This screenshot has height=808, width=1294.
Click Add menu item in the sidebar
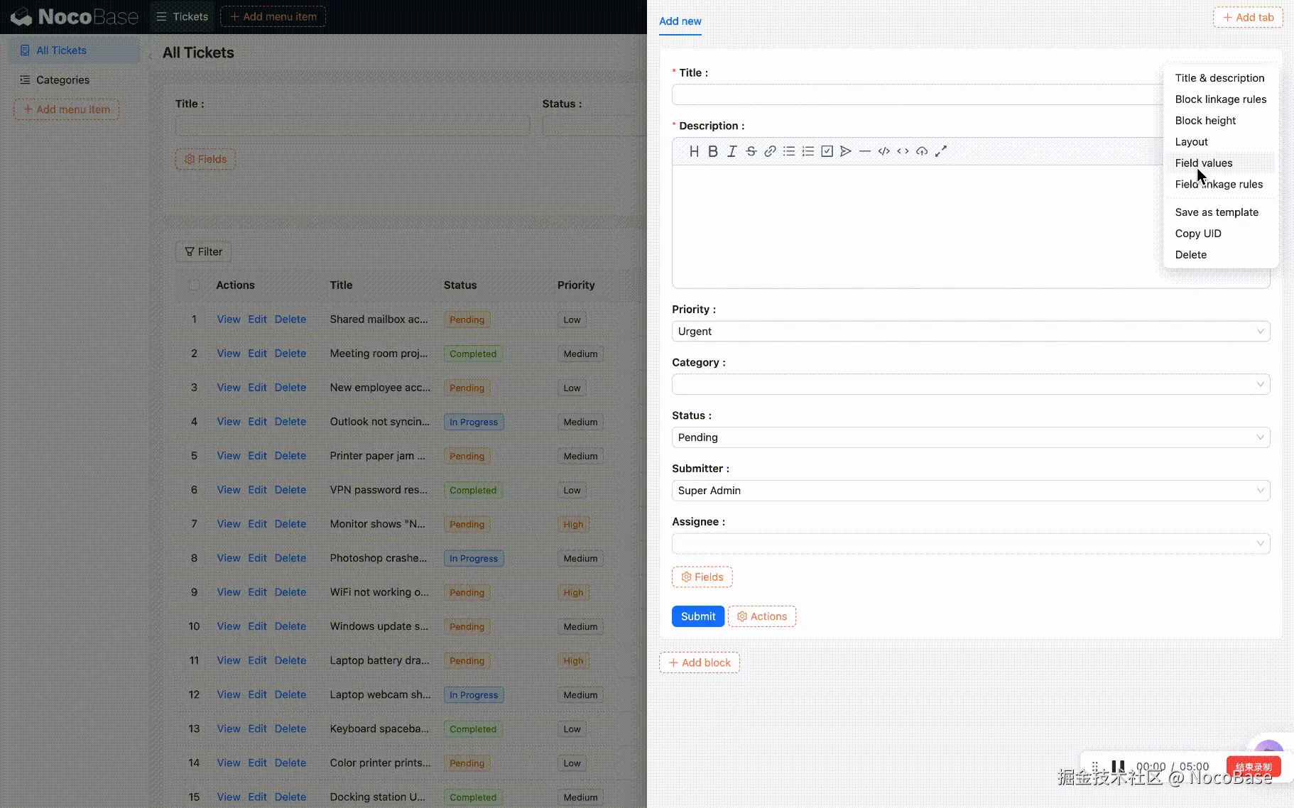pos(67,109)
